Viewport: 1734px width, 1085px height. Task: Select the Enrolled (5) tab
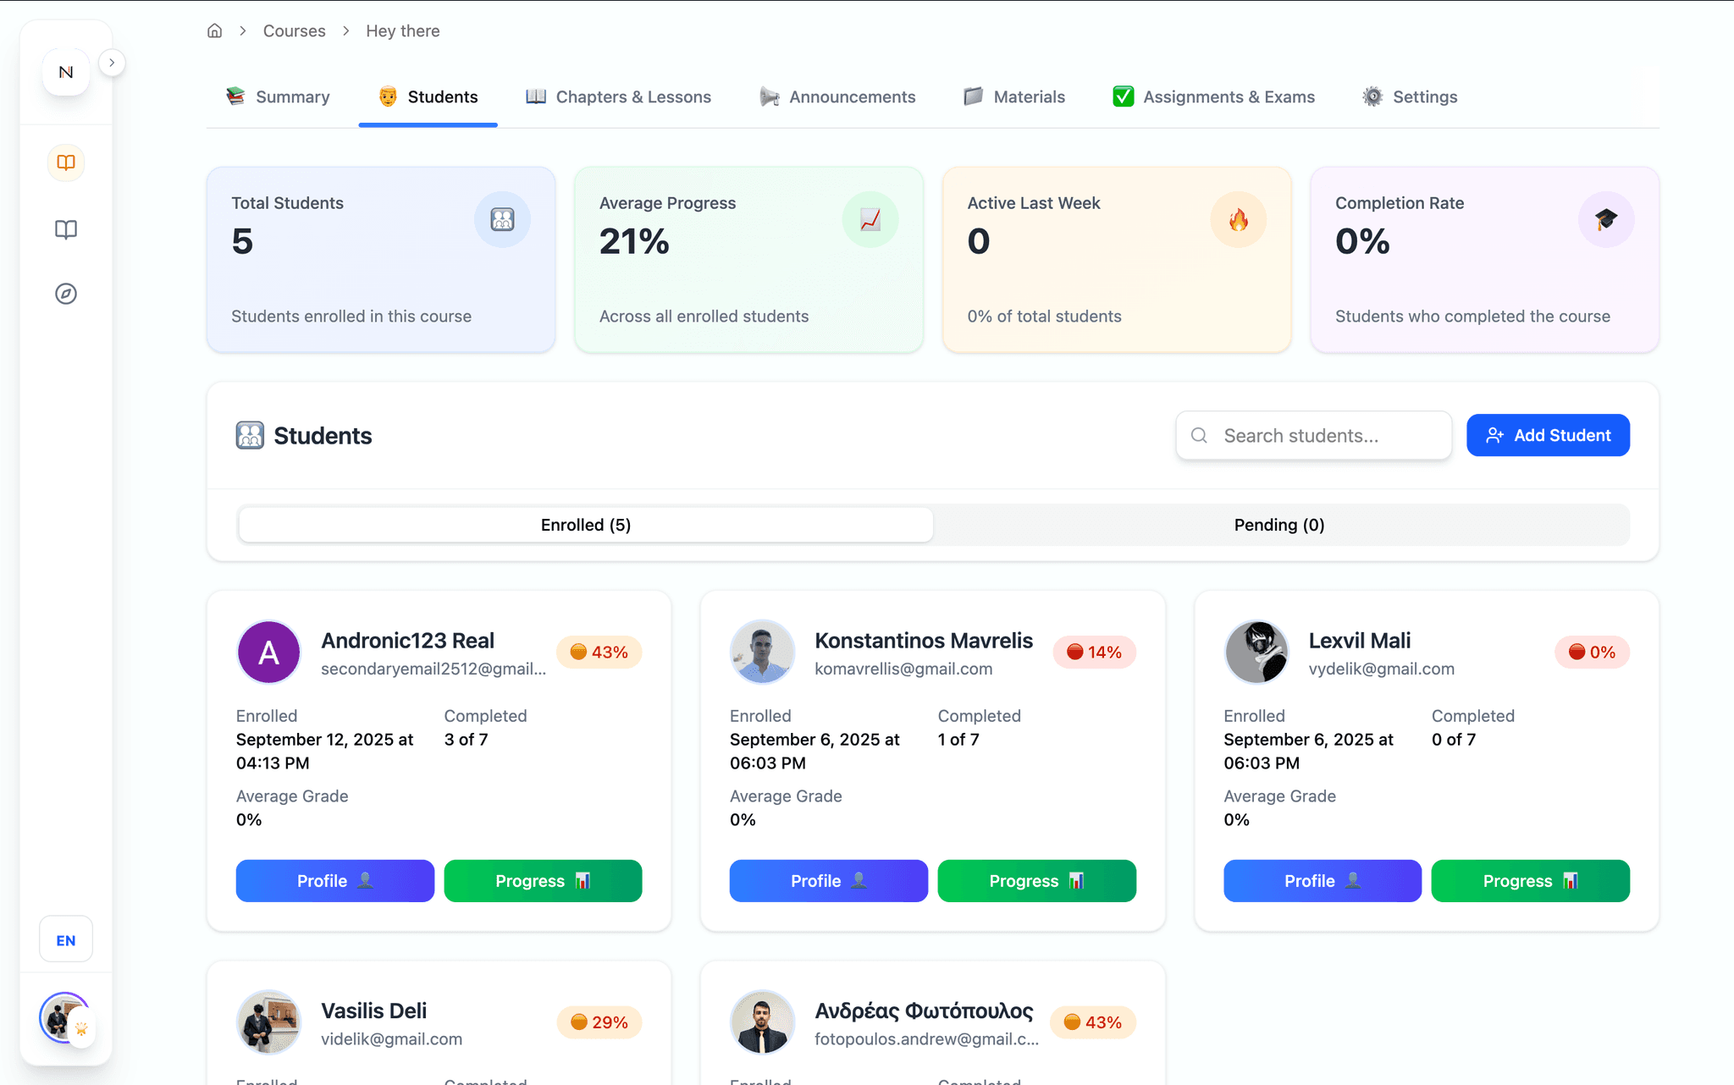(x=586, y=525)
